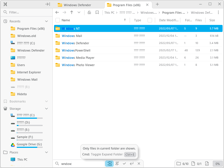Click the sort direction arrow in the Name column
Screen dimensions: 224x168
pos(125,20)
